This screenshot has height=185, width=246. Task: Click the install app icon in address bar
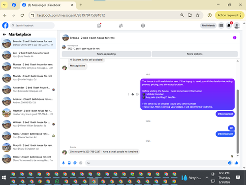[x=190, y=15]
